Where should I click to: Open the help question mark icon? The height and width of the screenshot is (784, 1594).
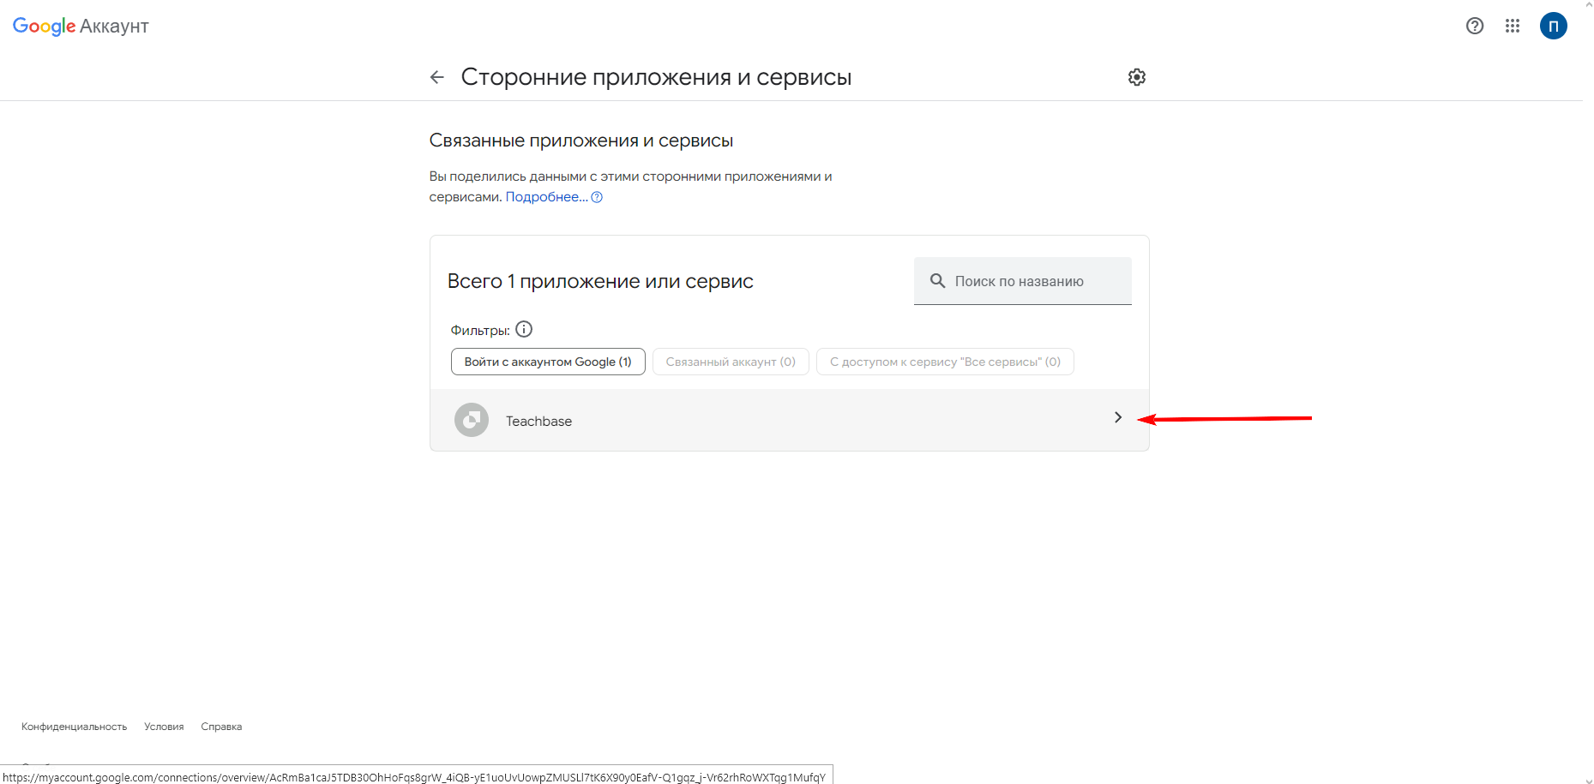[1475, 26]
